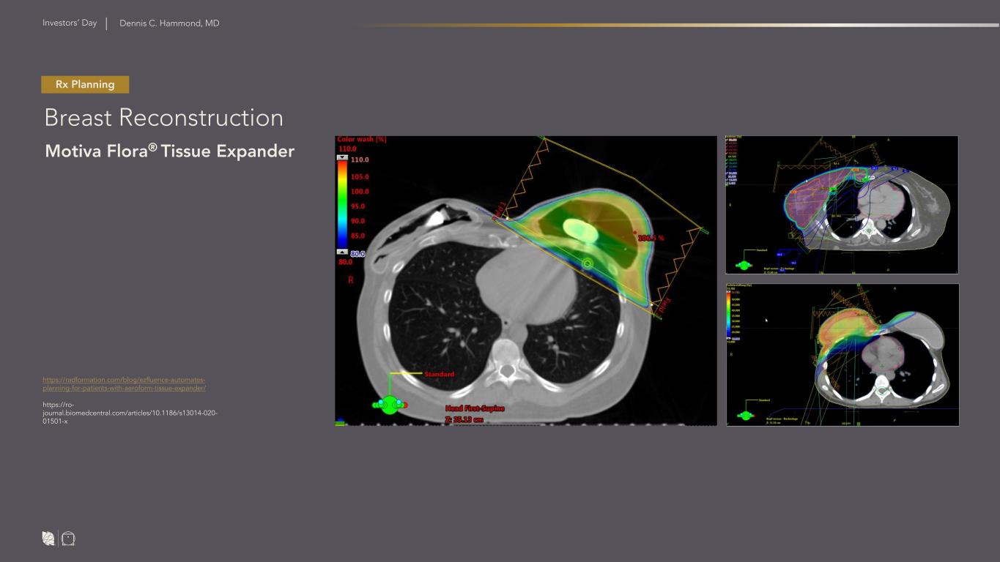The width and height of the screenshot is (1000, 562).
Task: Open the radformation.com blog hyperlink
Action: coord(124,383)
